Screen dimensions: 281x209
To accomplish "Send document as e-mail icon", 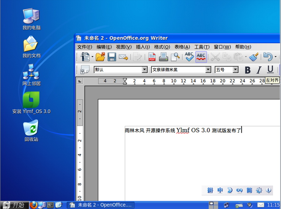I will tap(123, 57).
